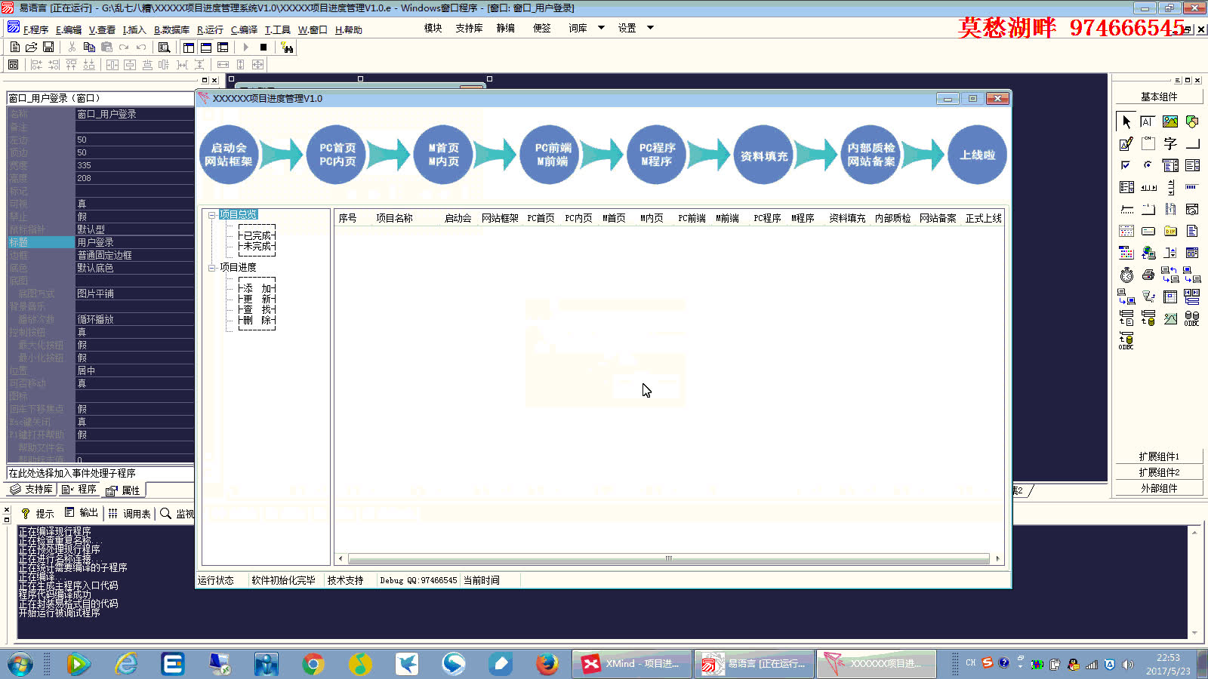Click the project list horizontal scrollbar thumb
The image size is (1208, 679).
click(668, 559)
